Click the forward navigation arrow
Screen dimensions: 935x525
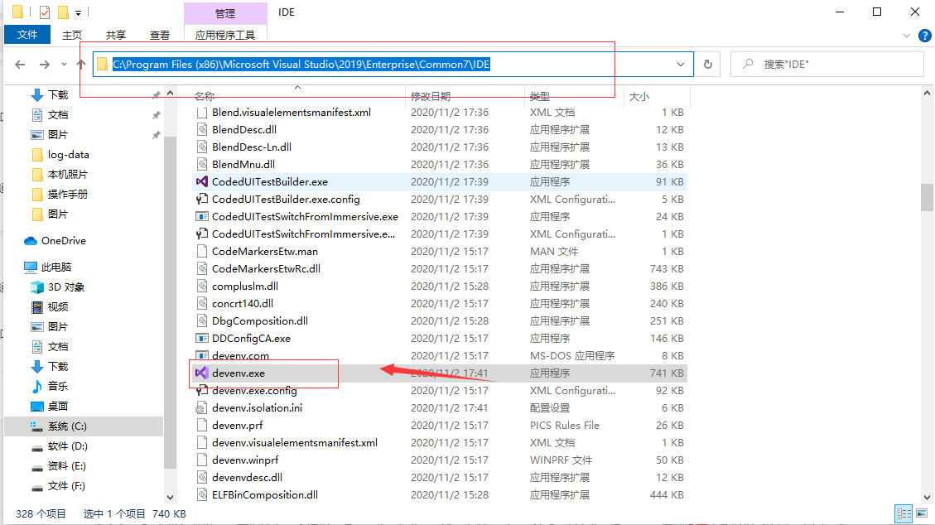pos(45,65)
